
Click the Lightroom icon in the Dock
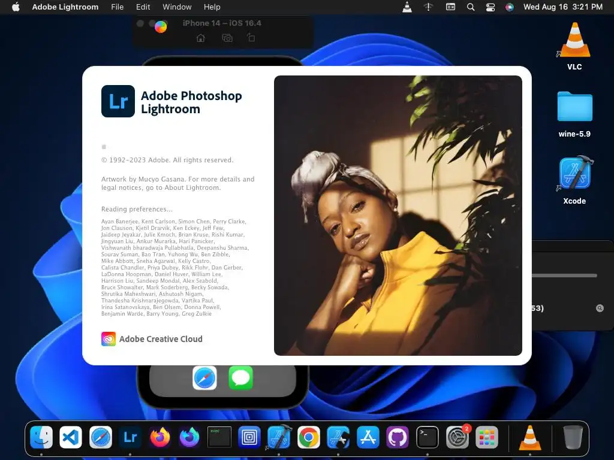coord(130,437)
